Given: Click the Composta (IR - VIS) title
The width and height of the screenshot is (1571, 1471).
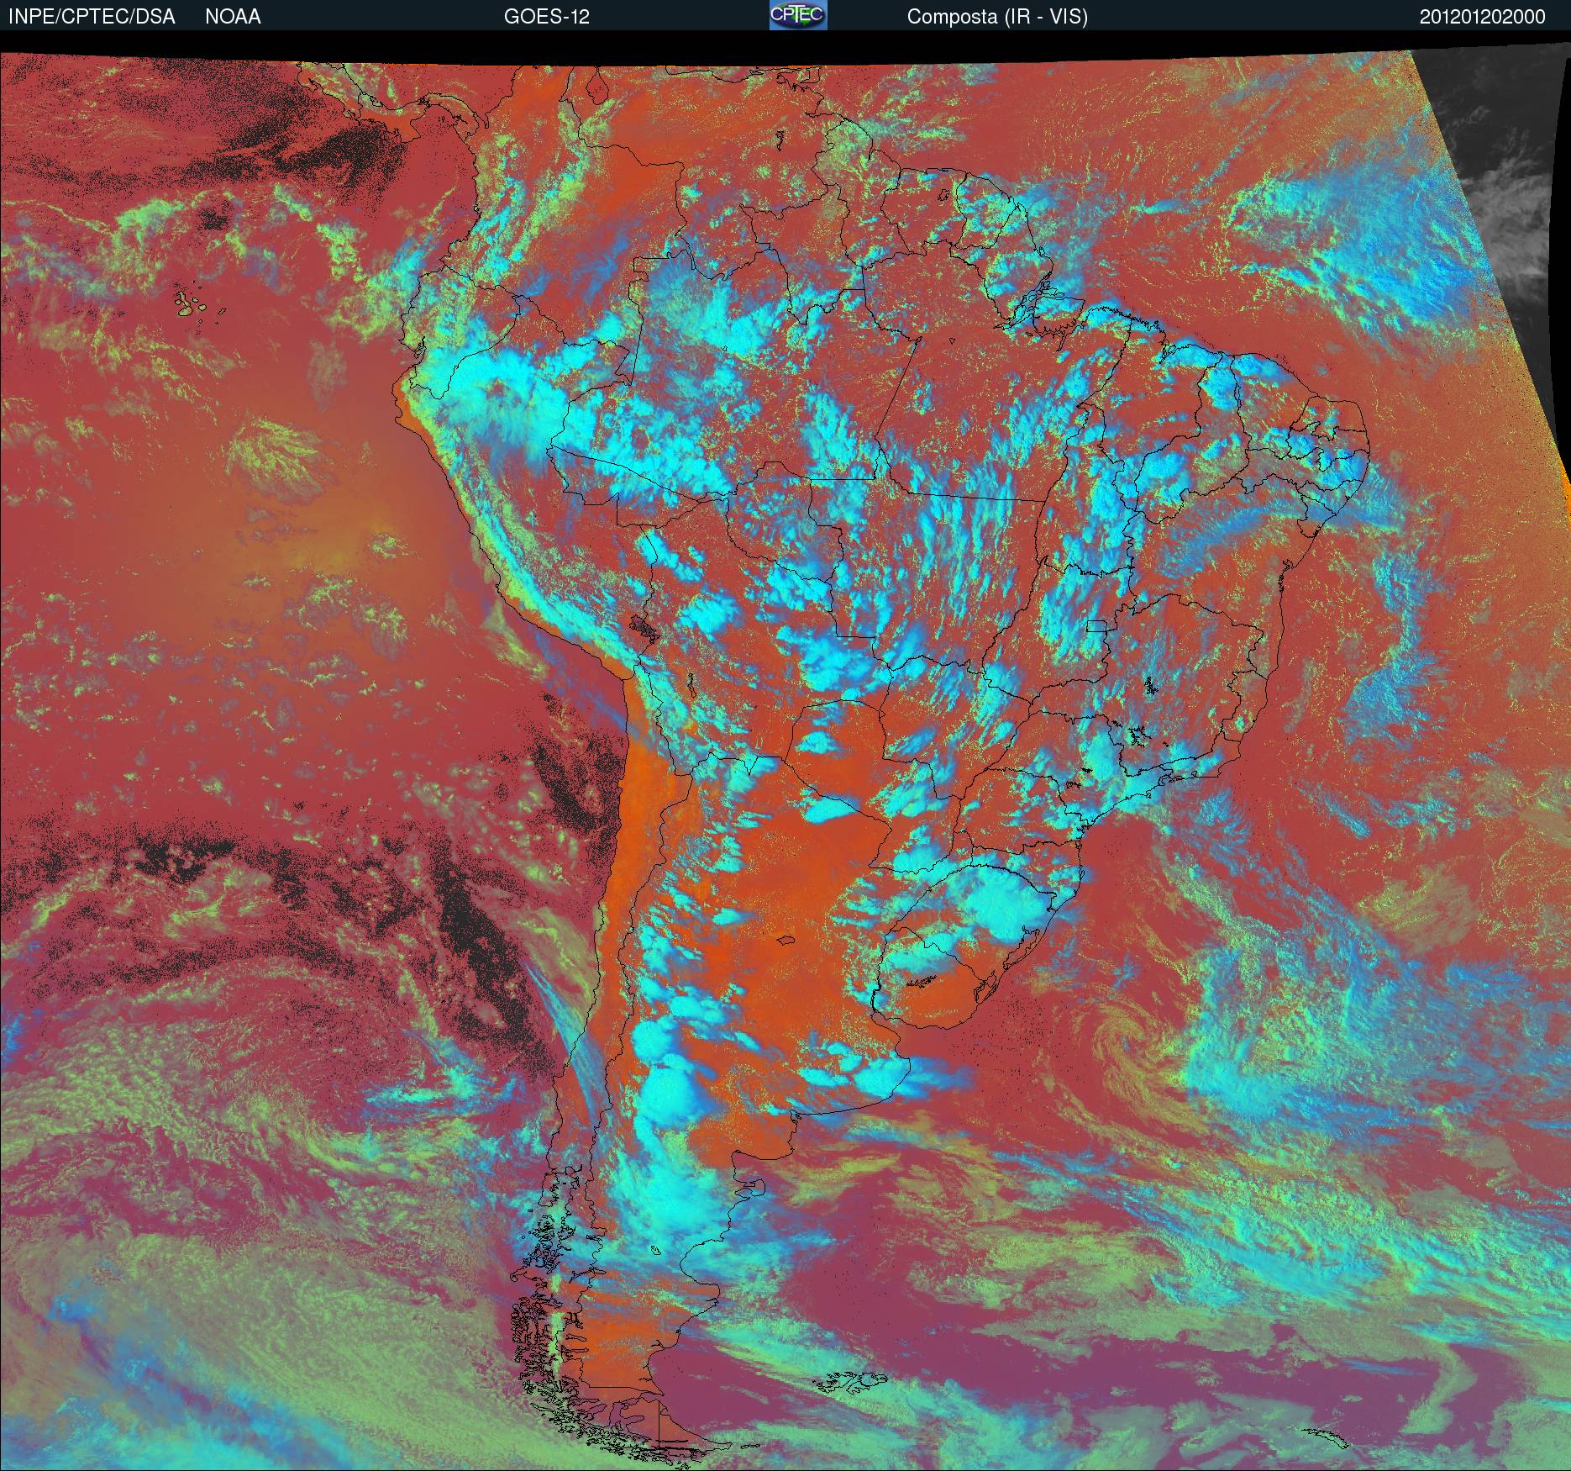Looking at the screenshot, I should click(997, 17).
